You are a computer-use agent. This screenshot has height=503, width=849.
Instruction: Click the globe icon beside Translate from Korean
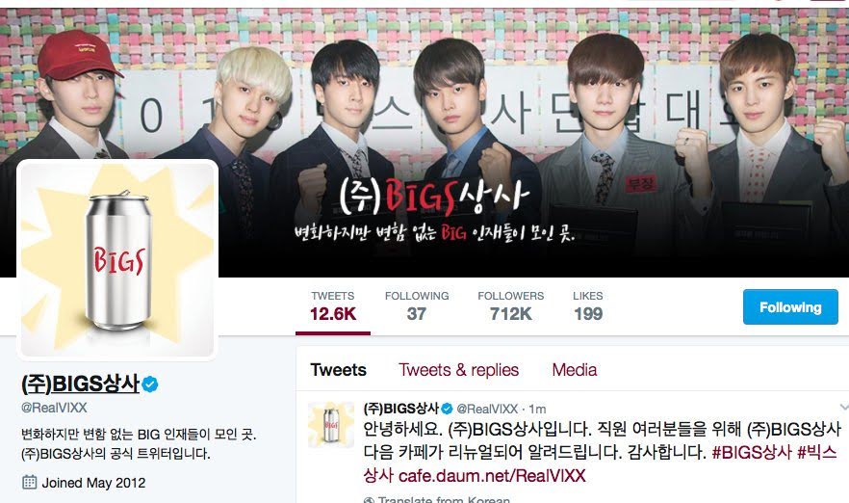369,500
